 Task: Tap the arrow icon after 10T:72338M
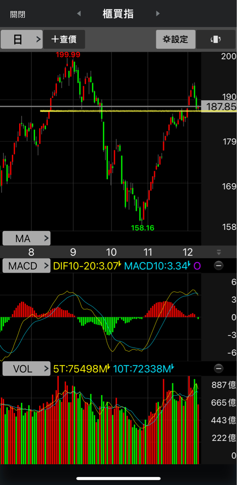(x=172, y=368)
